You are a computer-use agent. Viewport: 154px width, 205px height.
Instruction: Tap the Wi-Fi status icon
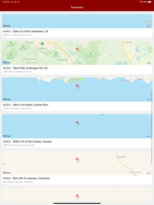141,2
